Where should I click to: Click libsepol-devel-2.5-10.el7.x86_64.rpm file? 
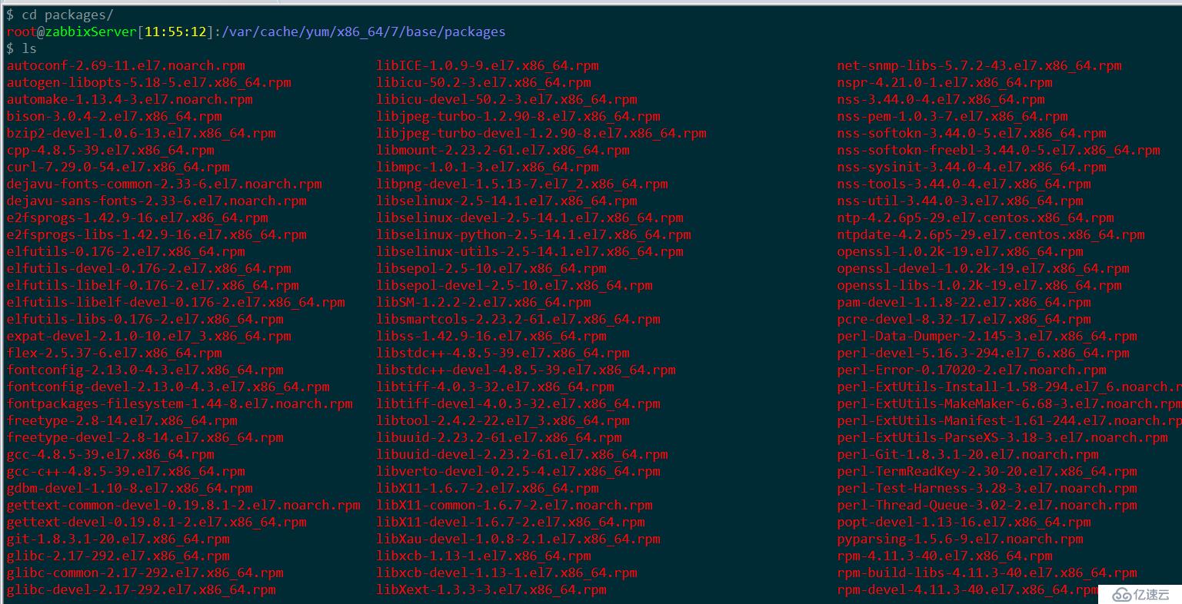click(514, 286)
